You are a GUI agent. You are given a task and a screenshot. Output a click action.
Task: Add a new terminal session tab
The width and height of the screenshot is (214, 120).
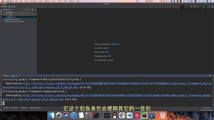tap(19, 76)
